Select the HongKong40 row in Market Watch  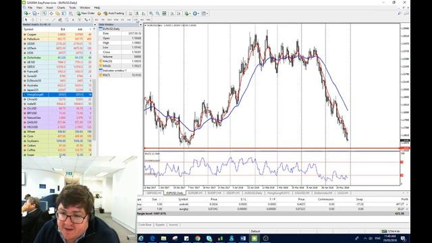click(x=57, y=94)
